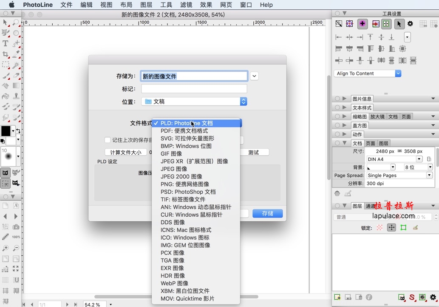Click the red S layer styles icon
Image resolution: width=439 pixels, height=307 pixels.
click(412, 297)
